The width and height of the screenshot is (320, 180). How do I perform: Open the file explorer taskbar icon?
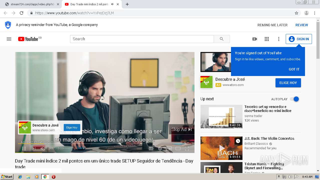[28, 177]
